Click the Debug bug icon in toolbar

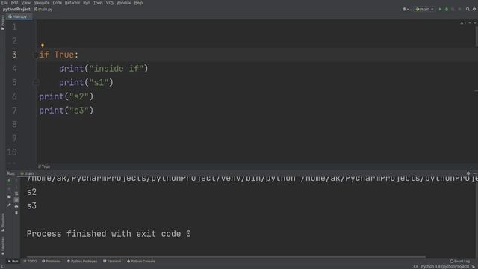[x=447, y=10]
